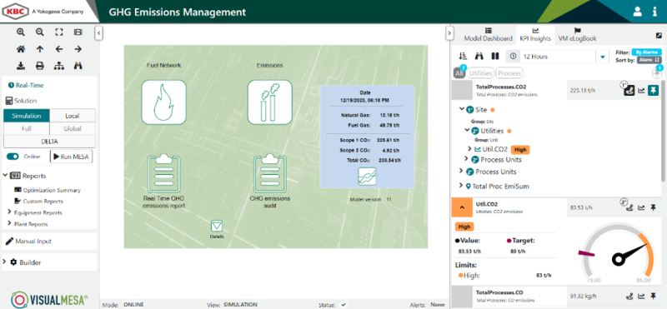Zoom in with the magnifier plus icon
667x309 pixels.
pos(20,32)
